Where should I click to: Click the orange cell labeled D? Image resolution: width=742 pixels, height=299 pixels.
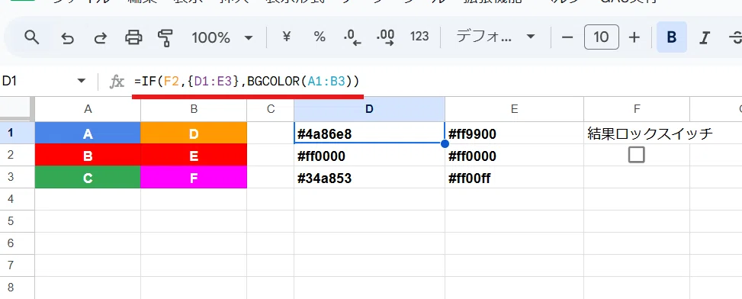click(194, 133)
